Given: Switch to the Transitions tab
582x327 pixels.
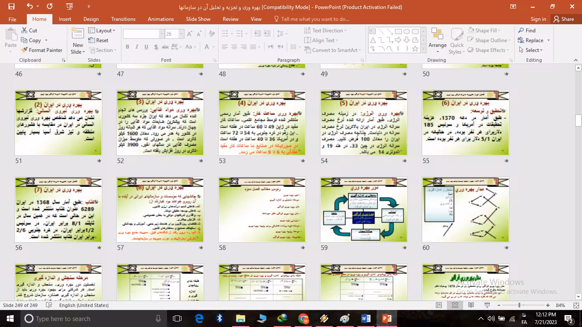Looking at the screenshot, I should (x=123, y=19).
